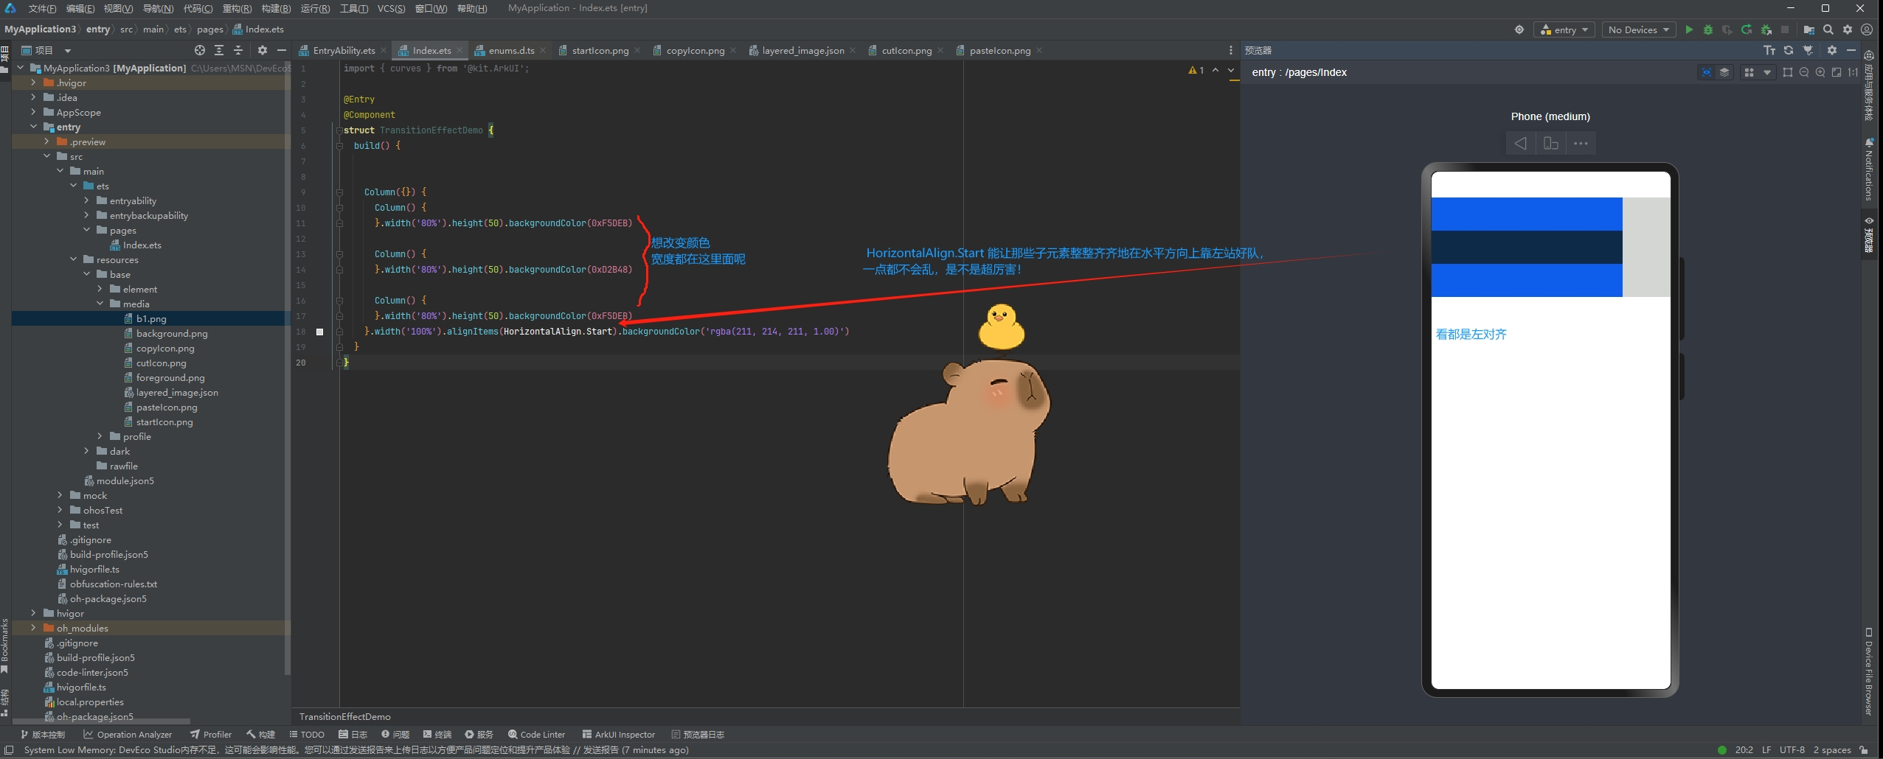Reset preview to 1:1 scale
The width and height of the screenshot is (1883, 759).
click(x=1853, y=72)
